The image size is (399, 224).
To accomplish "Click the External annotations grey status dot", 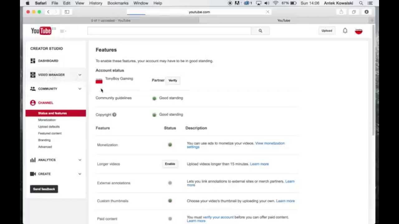I will 170,183.
